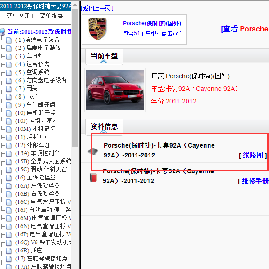Open tree item (17)左舵驾驶接地点
The width and height of the screenshot is (269, 269).
43,259
